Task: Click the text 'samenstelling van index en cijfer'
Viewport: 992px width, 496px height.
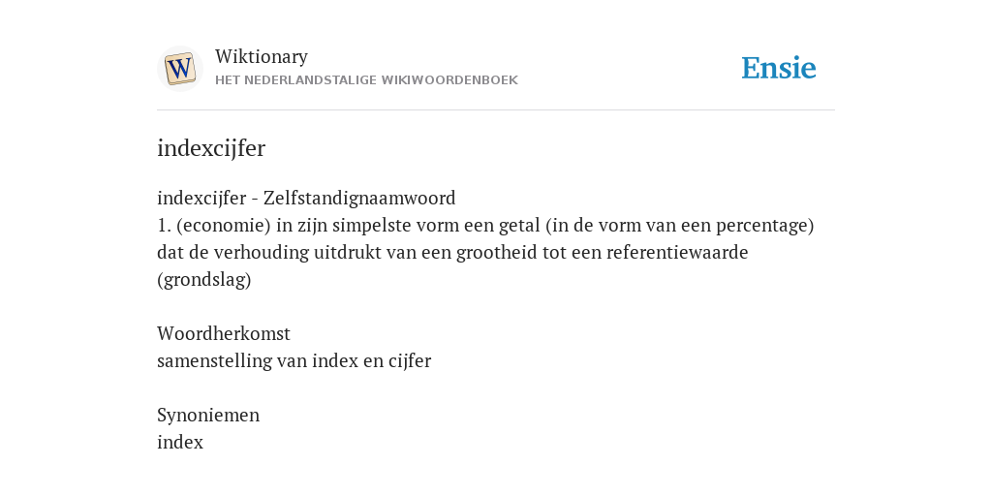Action: pos(294,360)
